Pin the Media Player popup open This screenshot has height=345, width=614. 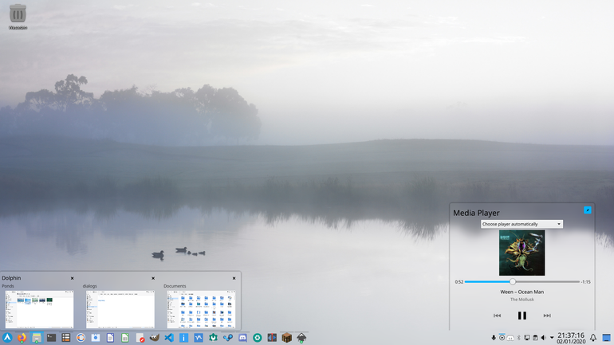[x=588, y=210]
